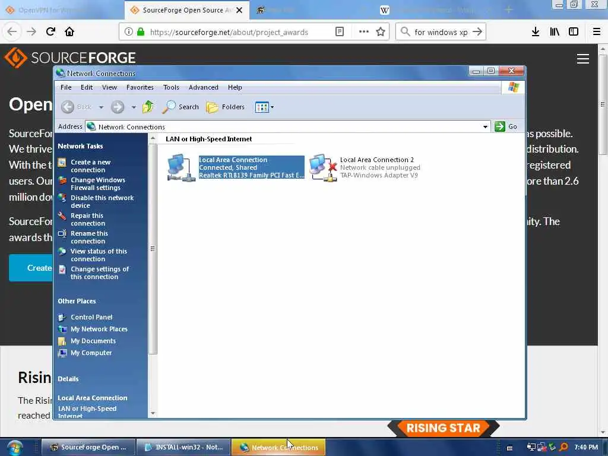
Task: Open Firefox page actions ellipsis
Action: pos(364,32)
